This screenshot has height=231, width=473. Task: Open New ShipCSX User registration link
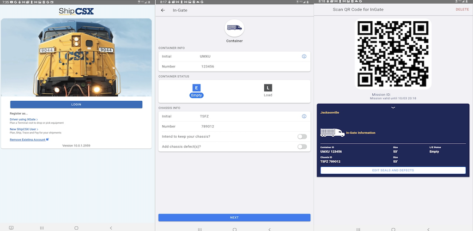point(24,129)
